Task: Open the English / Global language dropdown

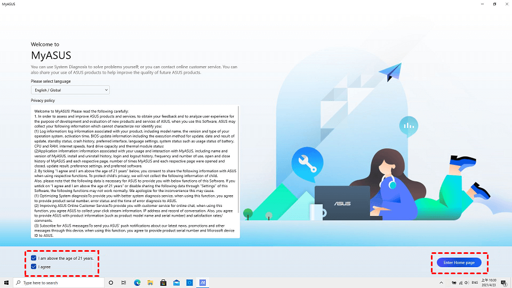Action: coord(70,90)
